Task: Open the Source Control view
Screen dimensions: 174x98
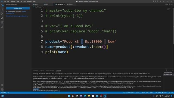Action: [x=2, y=14]
